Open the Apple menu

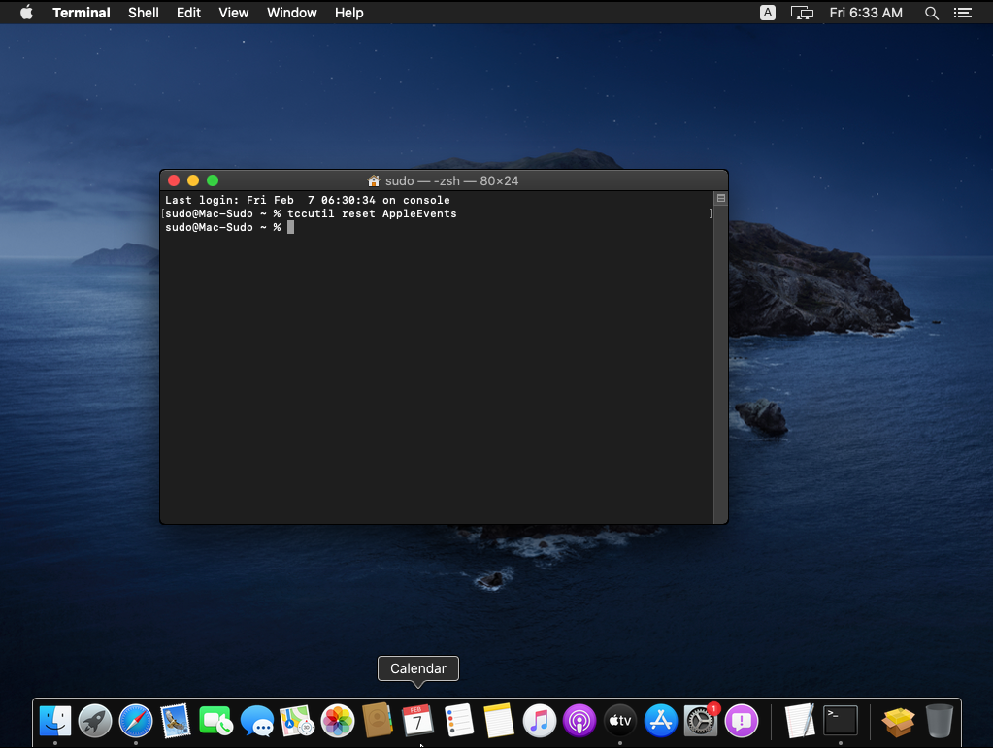26,13
